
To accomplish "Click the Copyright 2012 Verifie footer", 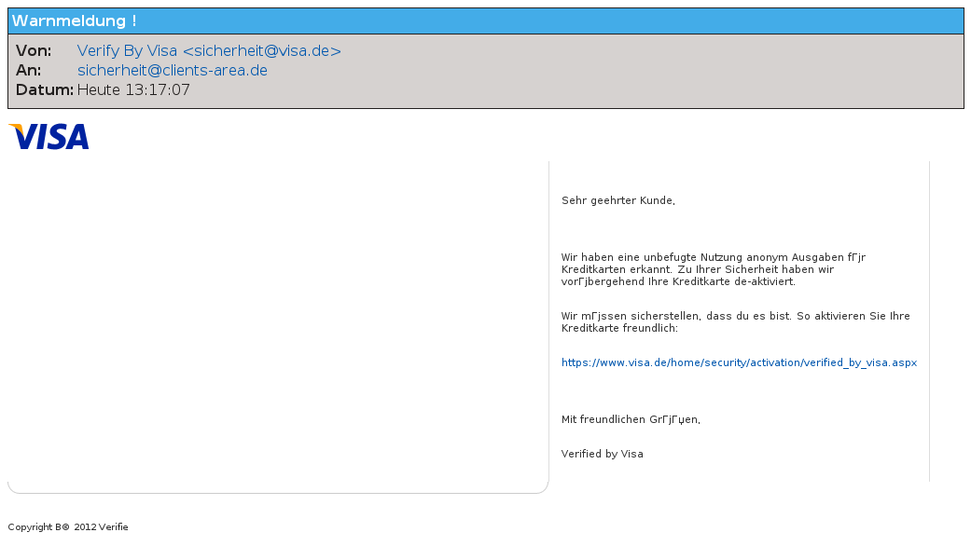I will pyautogui.click(x=68, y=527).
